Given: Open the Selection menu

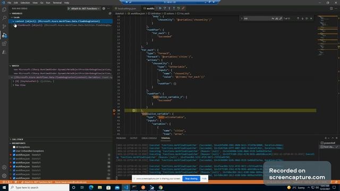Looking at the screenshot, I should tap(25, 3).
